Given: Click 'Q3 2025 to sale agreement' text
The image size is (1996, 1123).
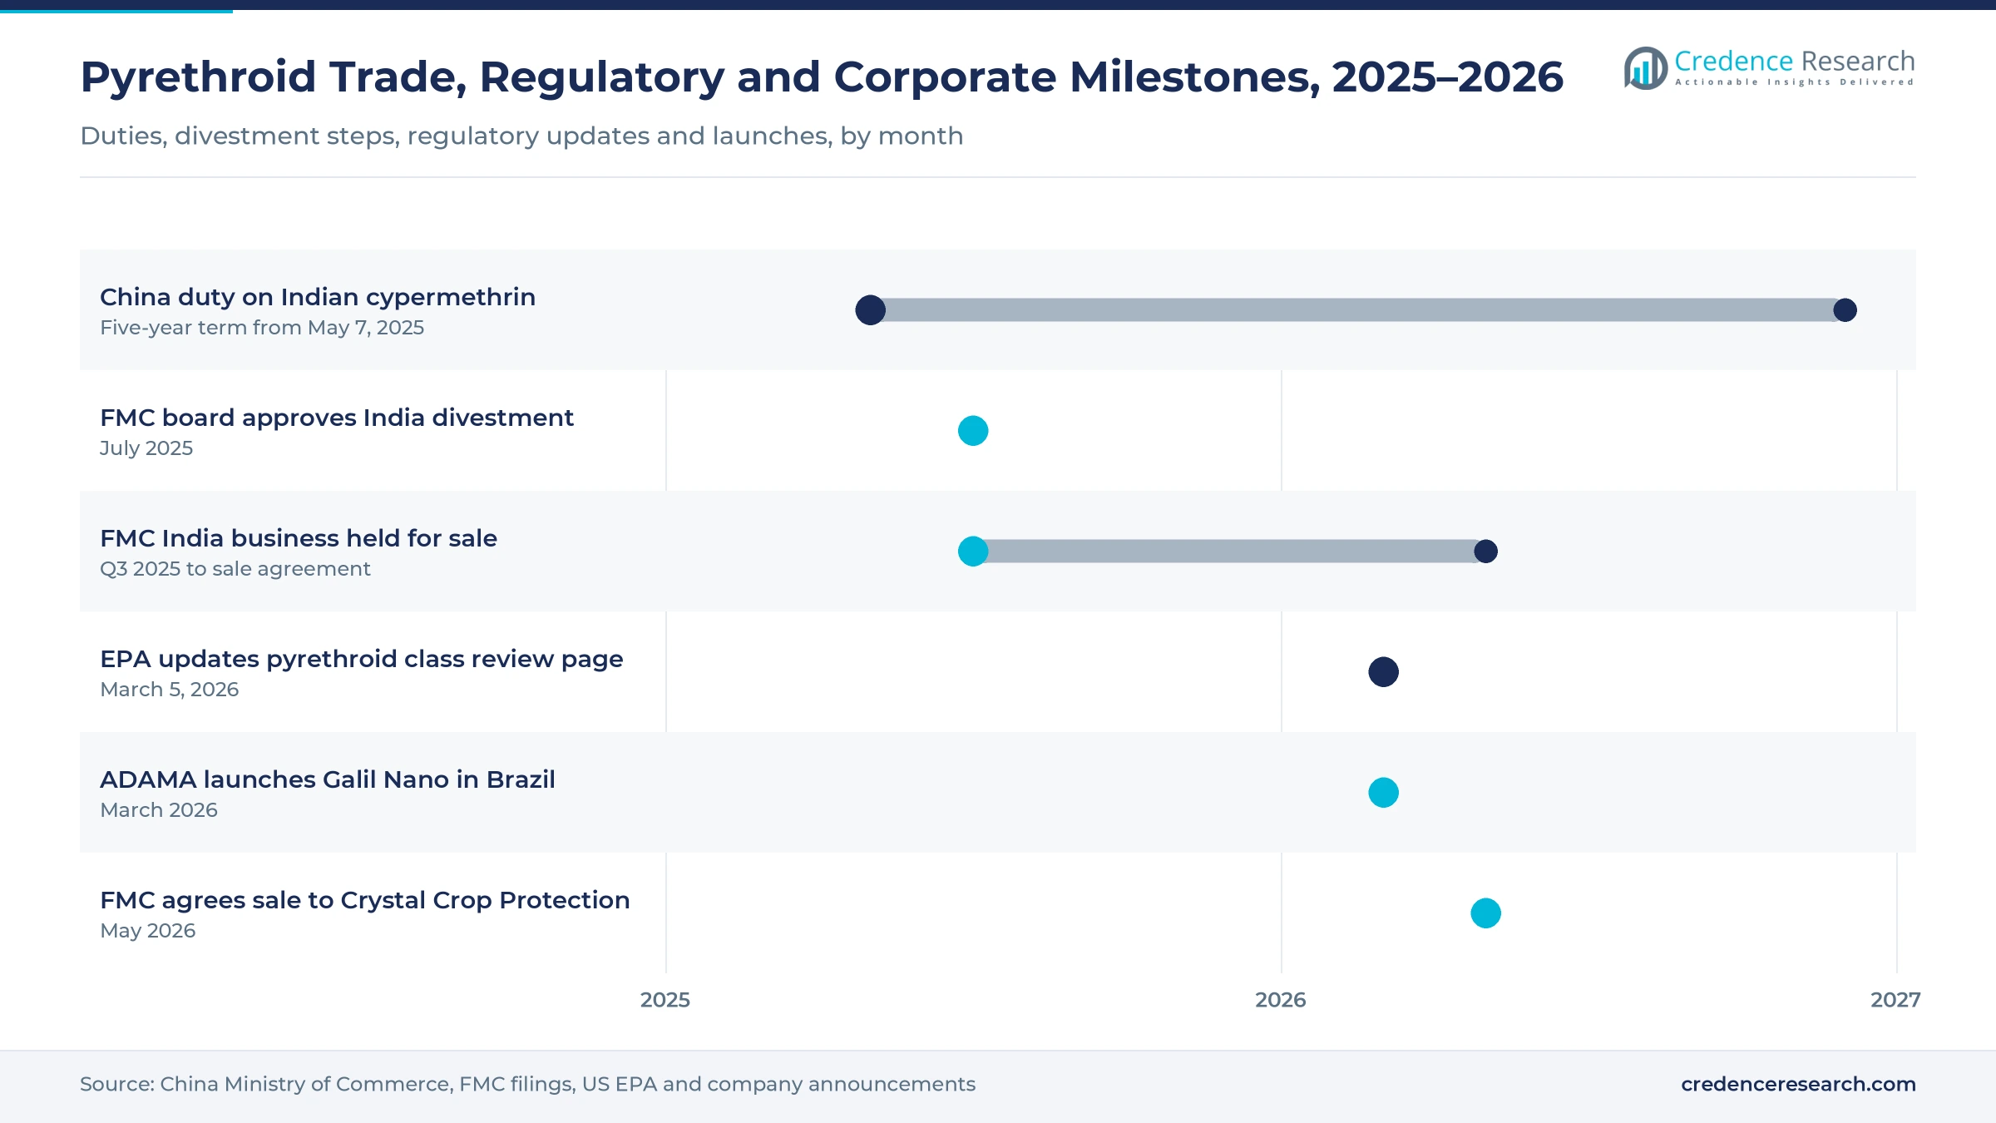Looking at the screenshot, I should (235, 569).
